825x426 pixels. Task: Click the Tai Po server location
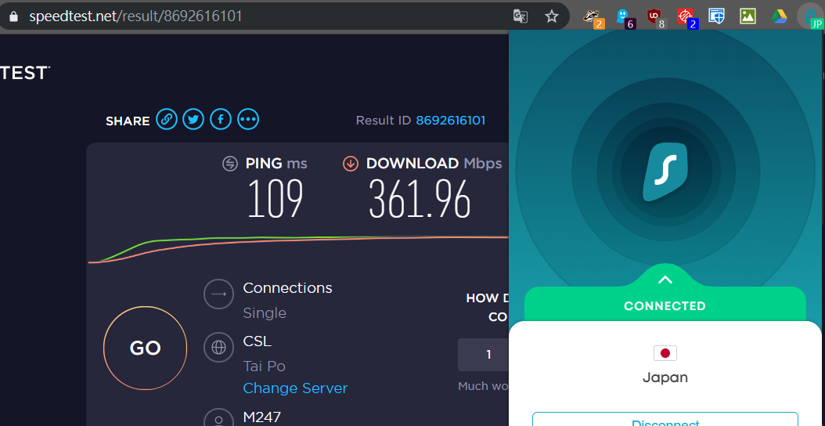point(264,366)
